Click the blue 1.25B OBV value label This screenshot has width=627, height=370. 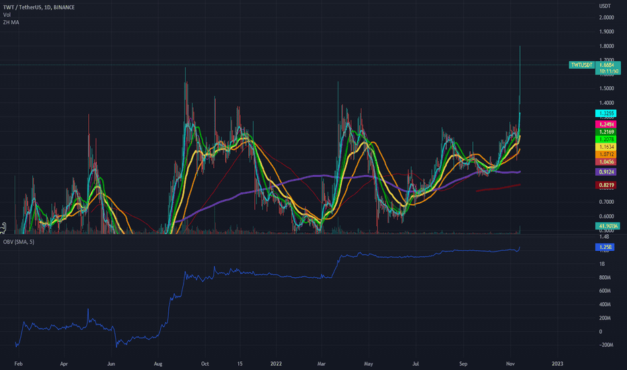coord(605,247)
